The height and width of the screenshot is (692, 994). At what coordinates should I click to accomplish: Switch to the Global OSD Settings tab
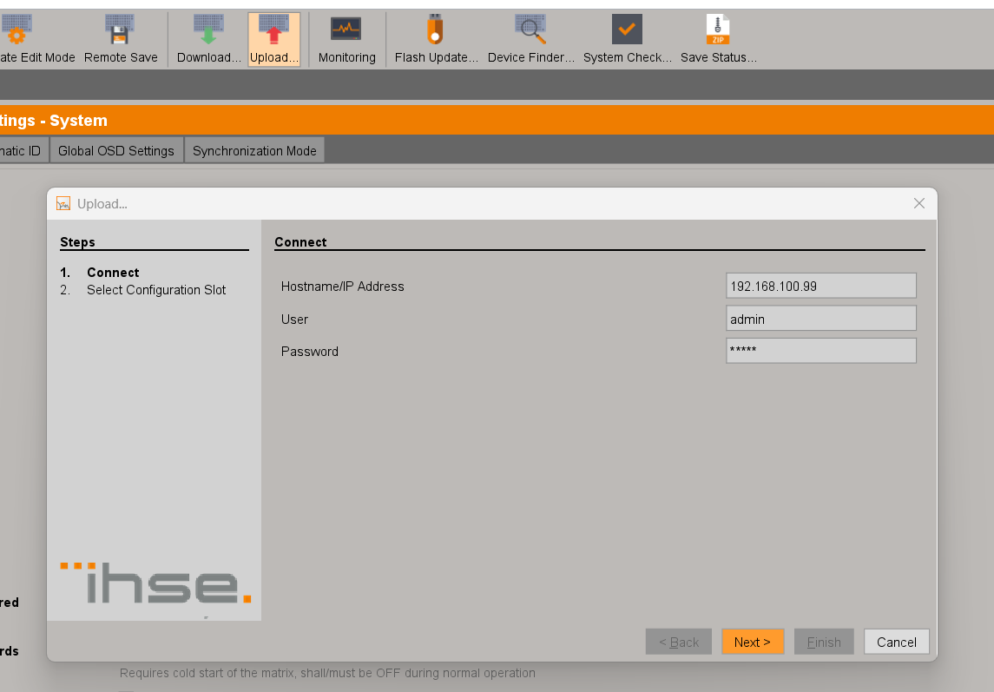click(116, 151)
